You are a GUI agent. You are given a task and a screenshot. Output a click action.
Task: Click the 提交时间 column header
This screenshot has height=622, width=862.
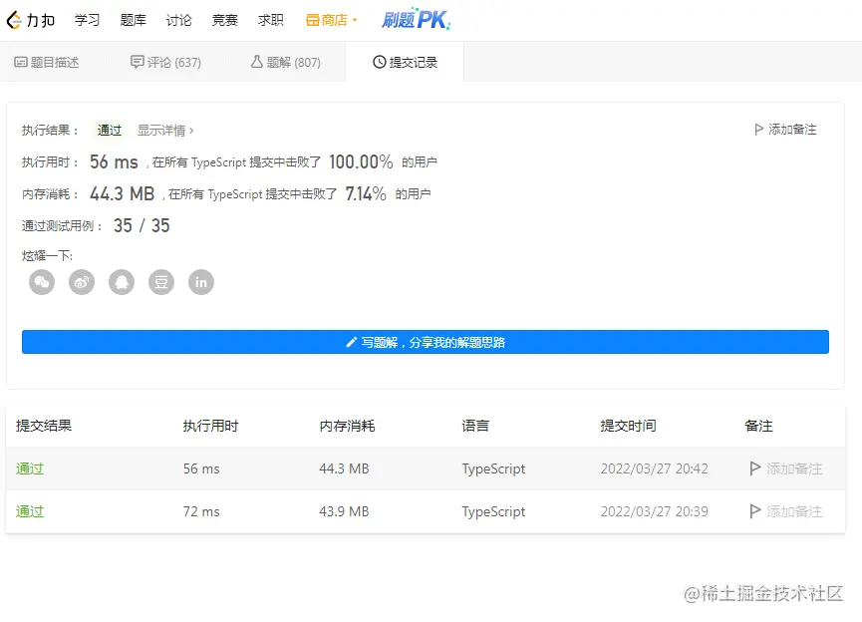pyautogui.click(x=629, y=426)
